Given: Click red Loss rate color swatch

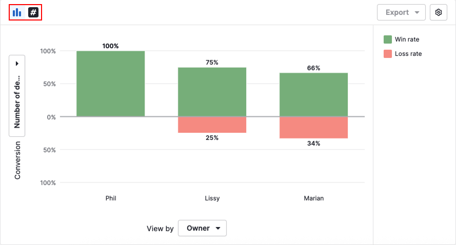Looking at the screenshot, I should coord(388,54).
